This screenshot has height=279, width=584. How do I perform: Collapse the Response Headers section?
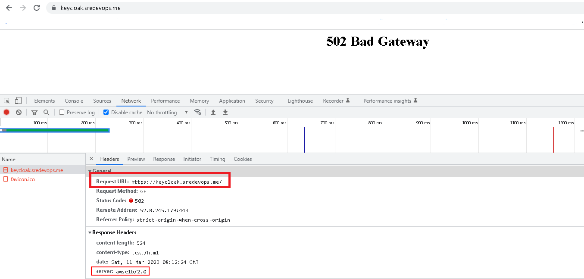pos(90,232)
